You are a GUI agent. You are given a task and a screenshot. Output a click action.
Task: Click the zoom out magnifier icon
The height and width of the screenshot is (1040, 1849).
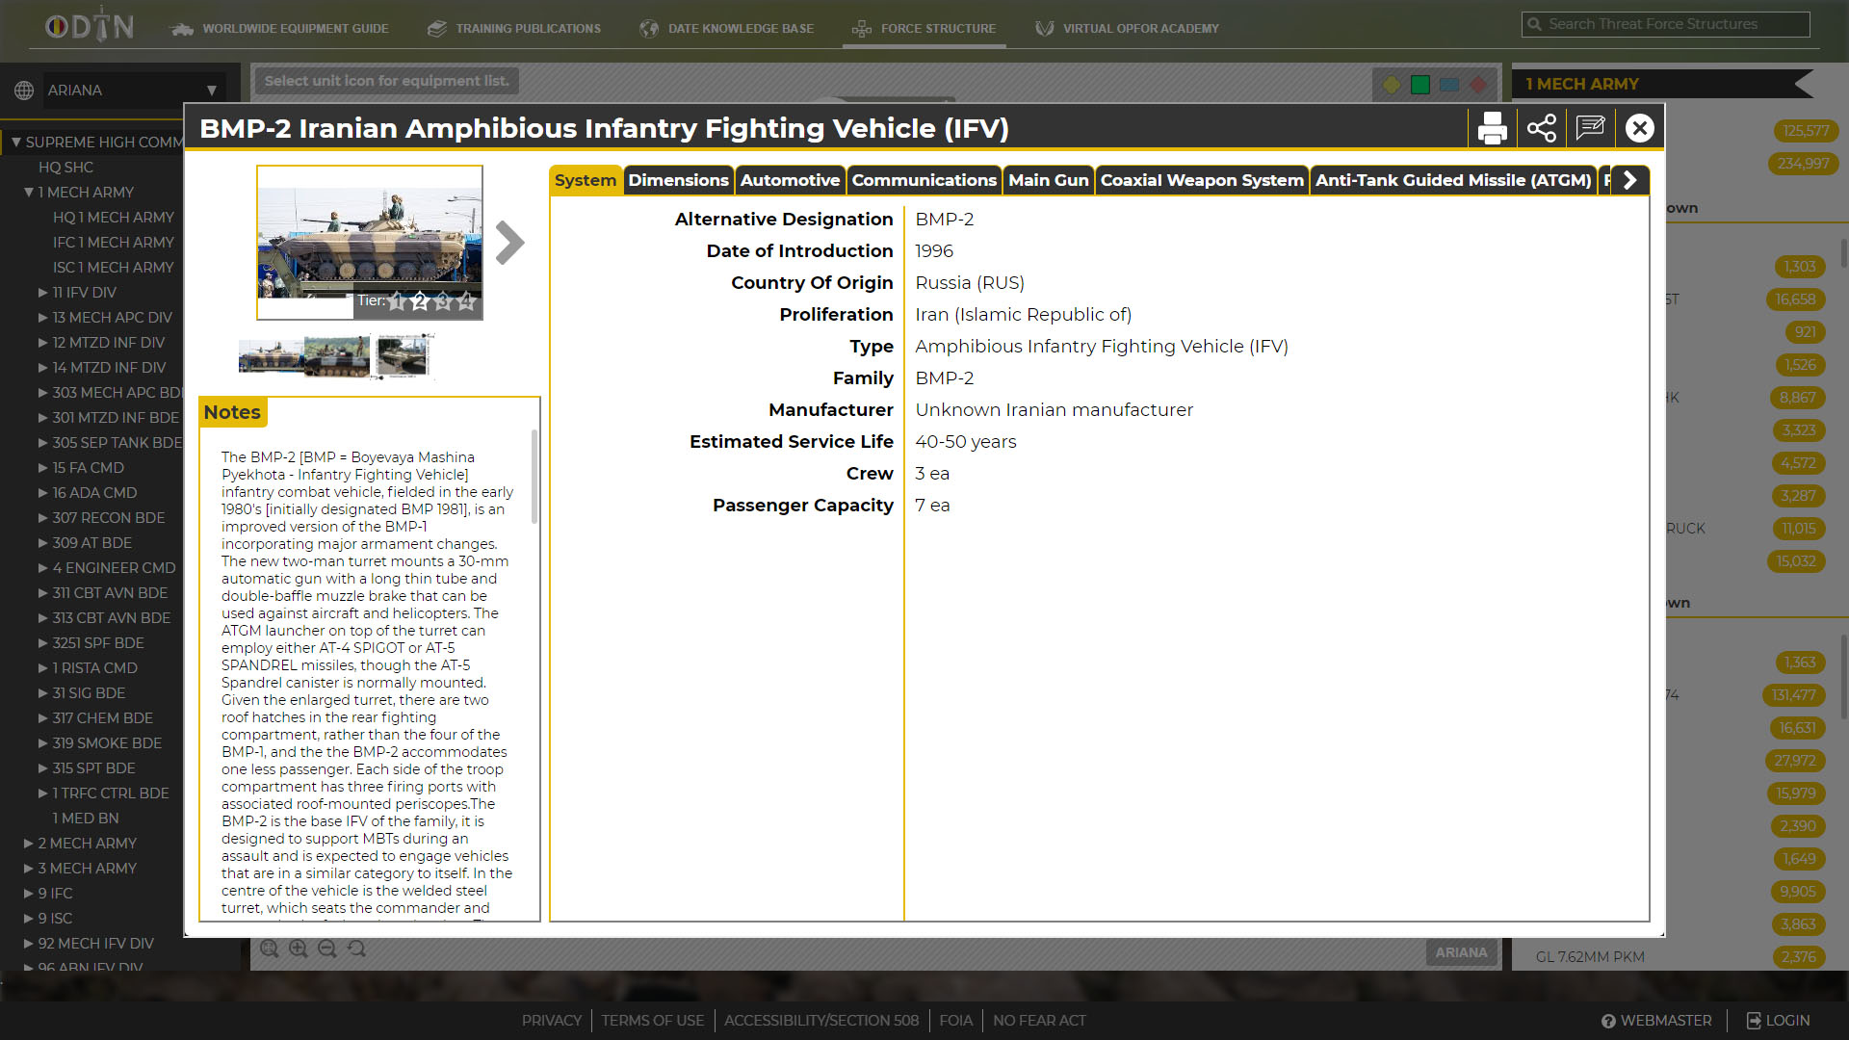point(327,949)
